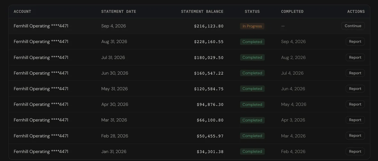Click Fernhill Operating account in $94,876.30 row
Viewport: 378px width, 161px height.
point(41,104)
